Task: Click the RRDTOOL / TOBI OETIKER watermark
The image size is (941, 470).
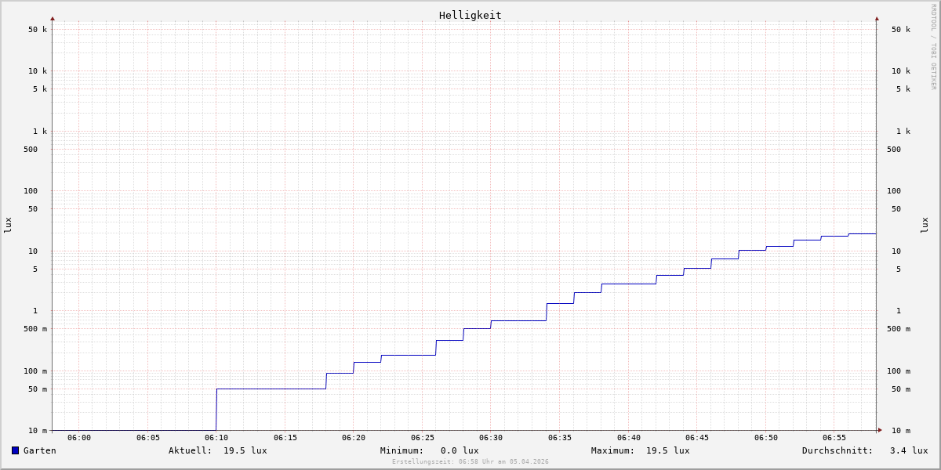Action: click(x=933, y=47)
